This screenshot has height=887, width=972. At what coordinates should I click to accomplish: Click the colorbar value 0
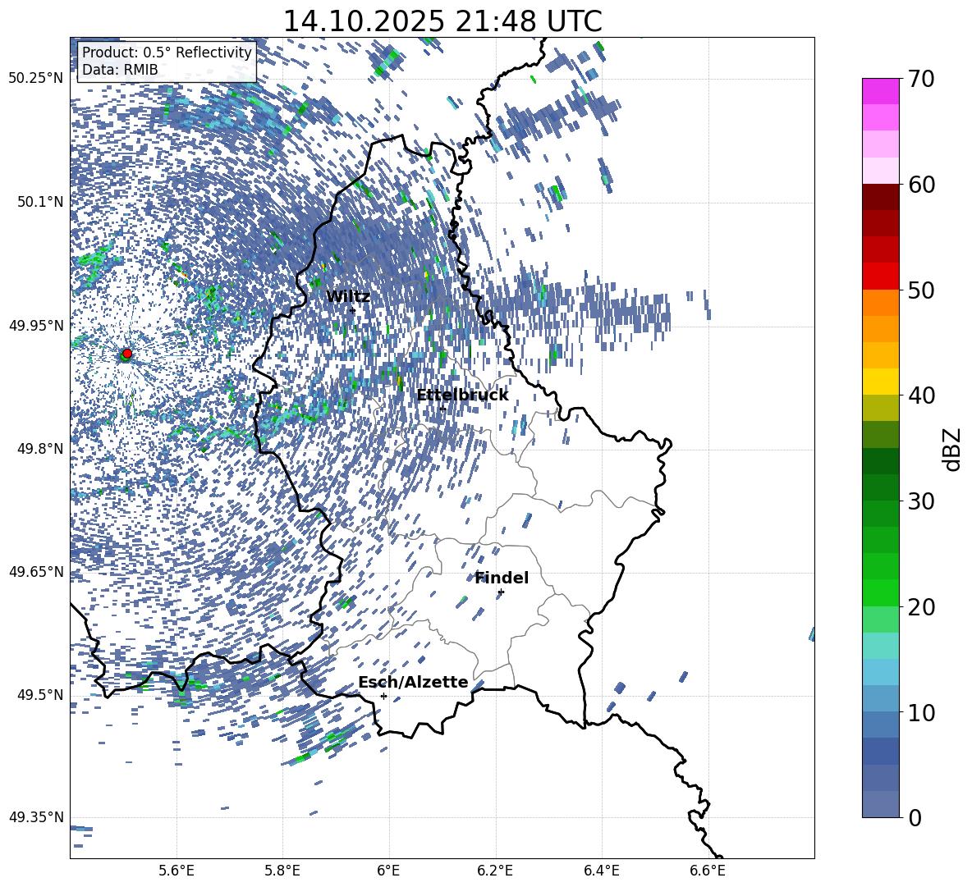click(915, 817)
